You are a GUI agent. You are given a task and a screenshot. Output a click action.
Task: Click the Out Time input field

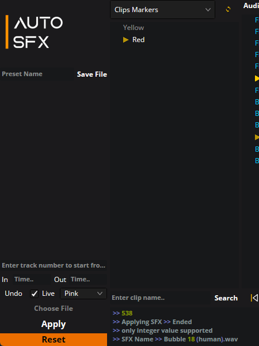tap(88, 279)
